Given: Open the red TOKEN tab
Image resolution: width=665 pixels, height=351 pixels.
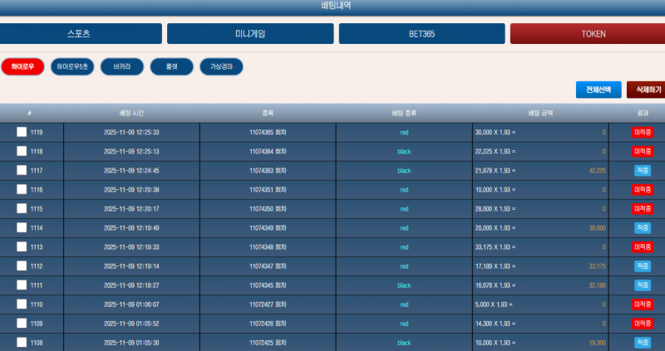Looking at the screenshot, I should click(588, 34).
